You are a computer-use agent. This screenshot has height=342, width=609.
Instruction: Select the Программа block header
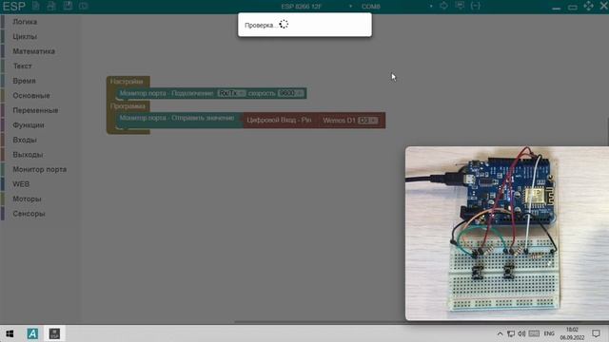(128, 106)
